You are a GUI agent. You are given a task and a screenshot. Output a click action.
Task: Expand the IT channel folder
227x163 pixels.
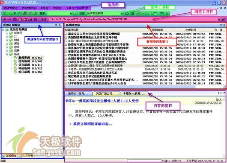click(7, 37)
